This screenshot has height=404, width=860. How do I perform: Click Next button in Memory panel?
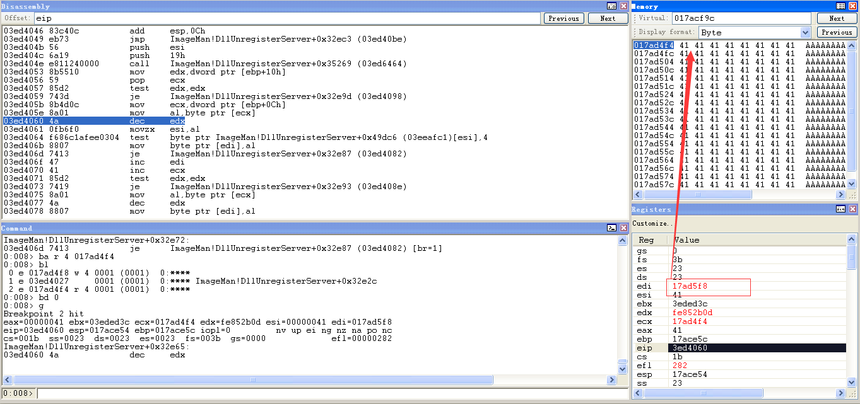(837, 18)
